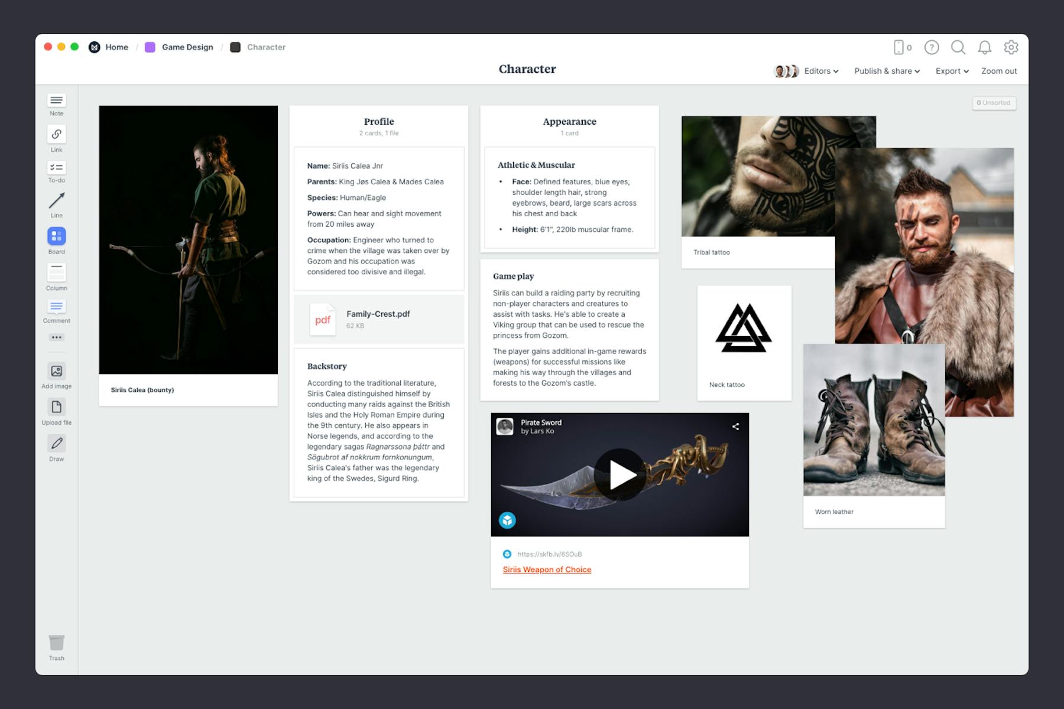Open Siriis Weapon of Choice link
1064x709 pixels.
(547, 570)
